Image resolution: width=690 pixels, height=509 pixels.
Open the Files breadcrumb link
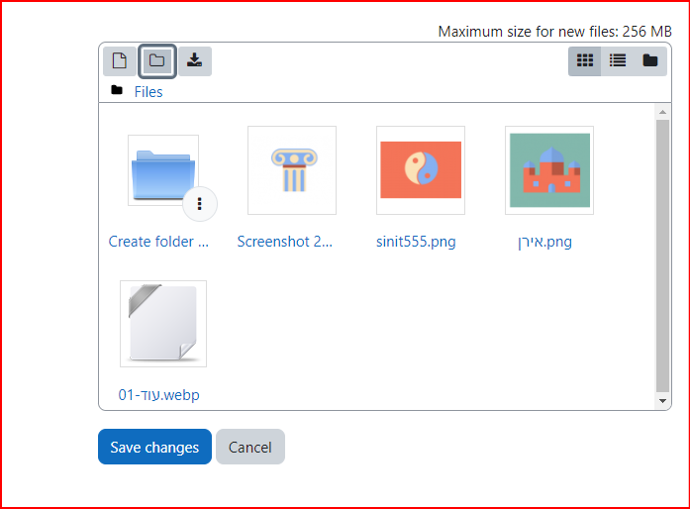(x=148, y=92)
